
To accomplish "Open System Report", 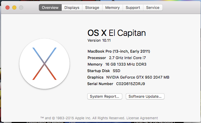I will (x=105, y=96).
